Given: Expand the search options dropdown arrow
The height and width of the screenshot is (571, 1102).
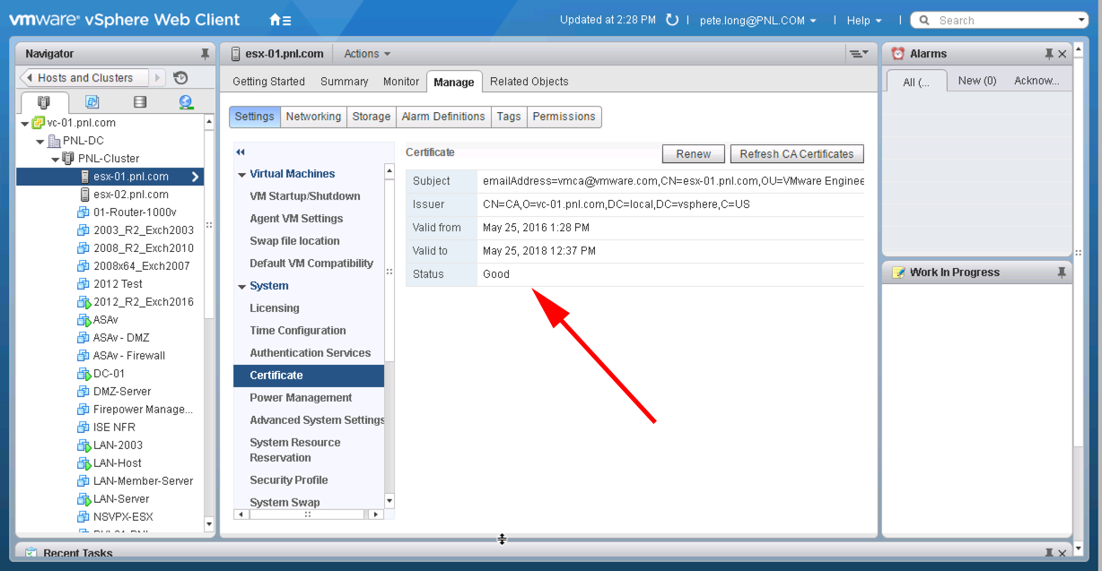Looking at the screenshot, I should [1081, 20].
